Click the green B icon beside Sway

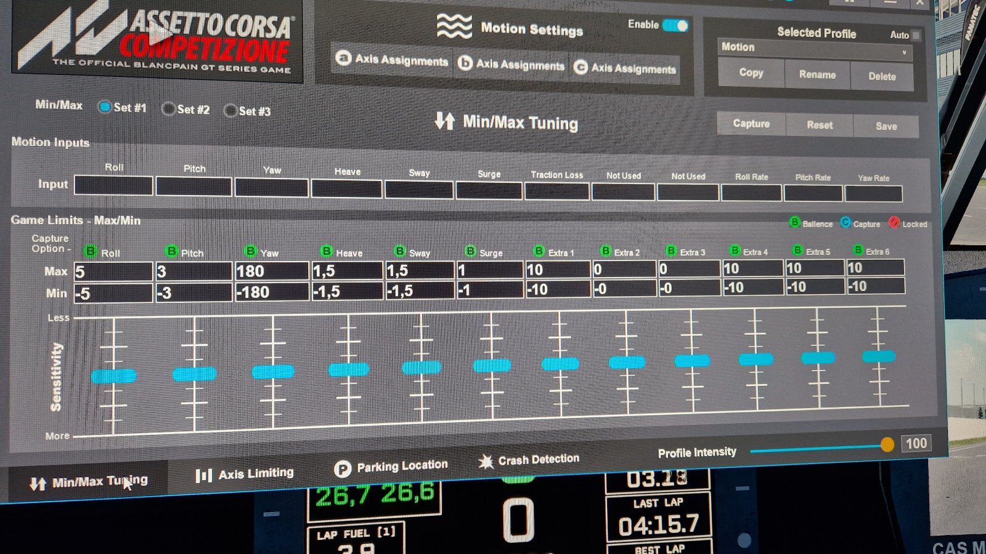(x=399, y=251)
